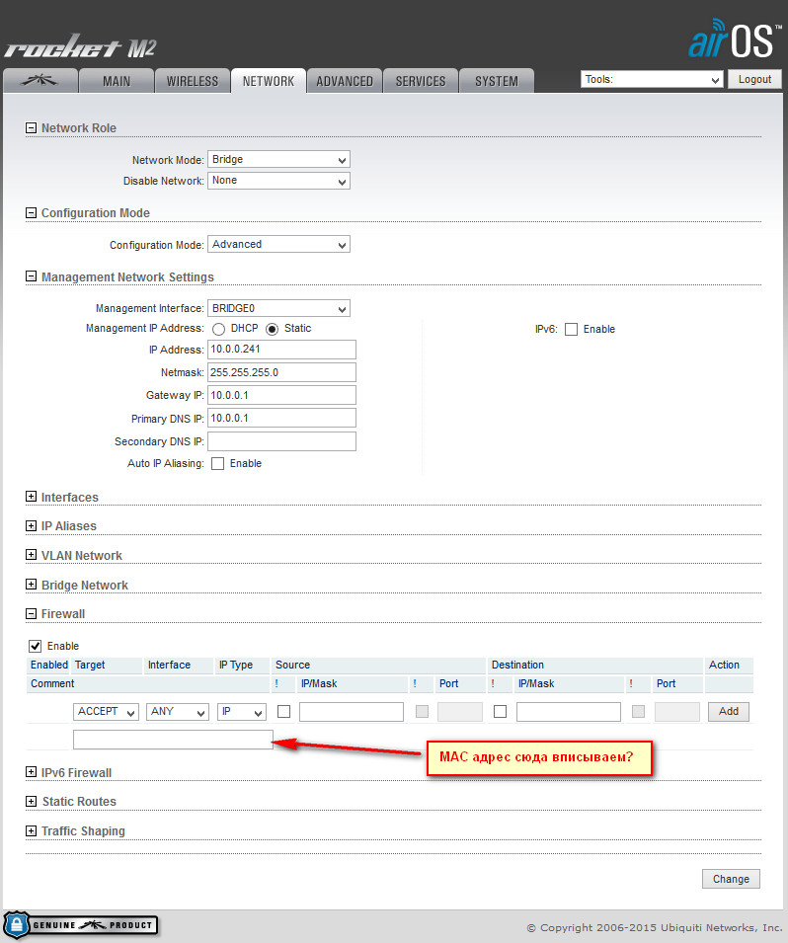Expand the Bridge Network section

31,584
